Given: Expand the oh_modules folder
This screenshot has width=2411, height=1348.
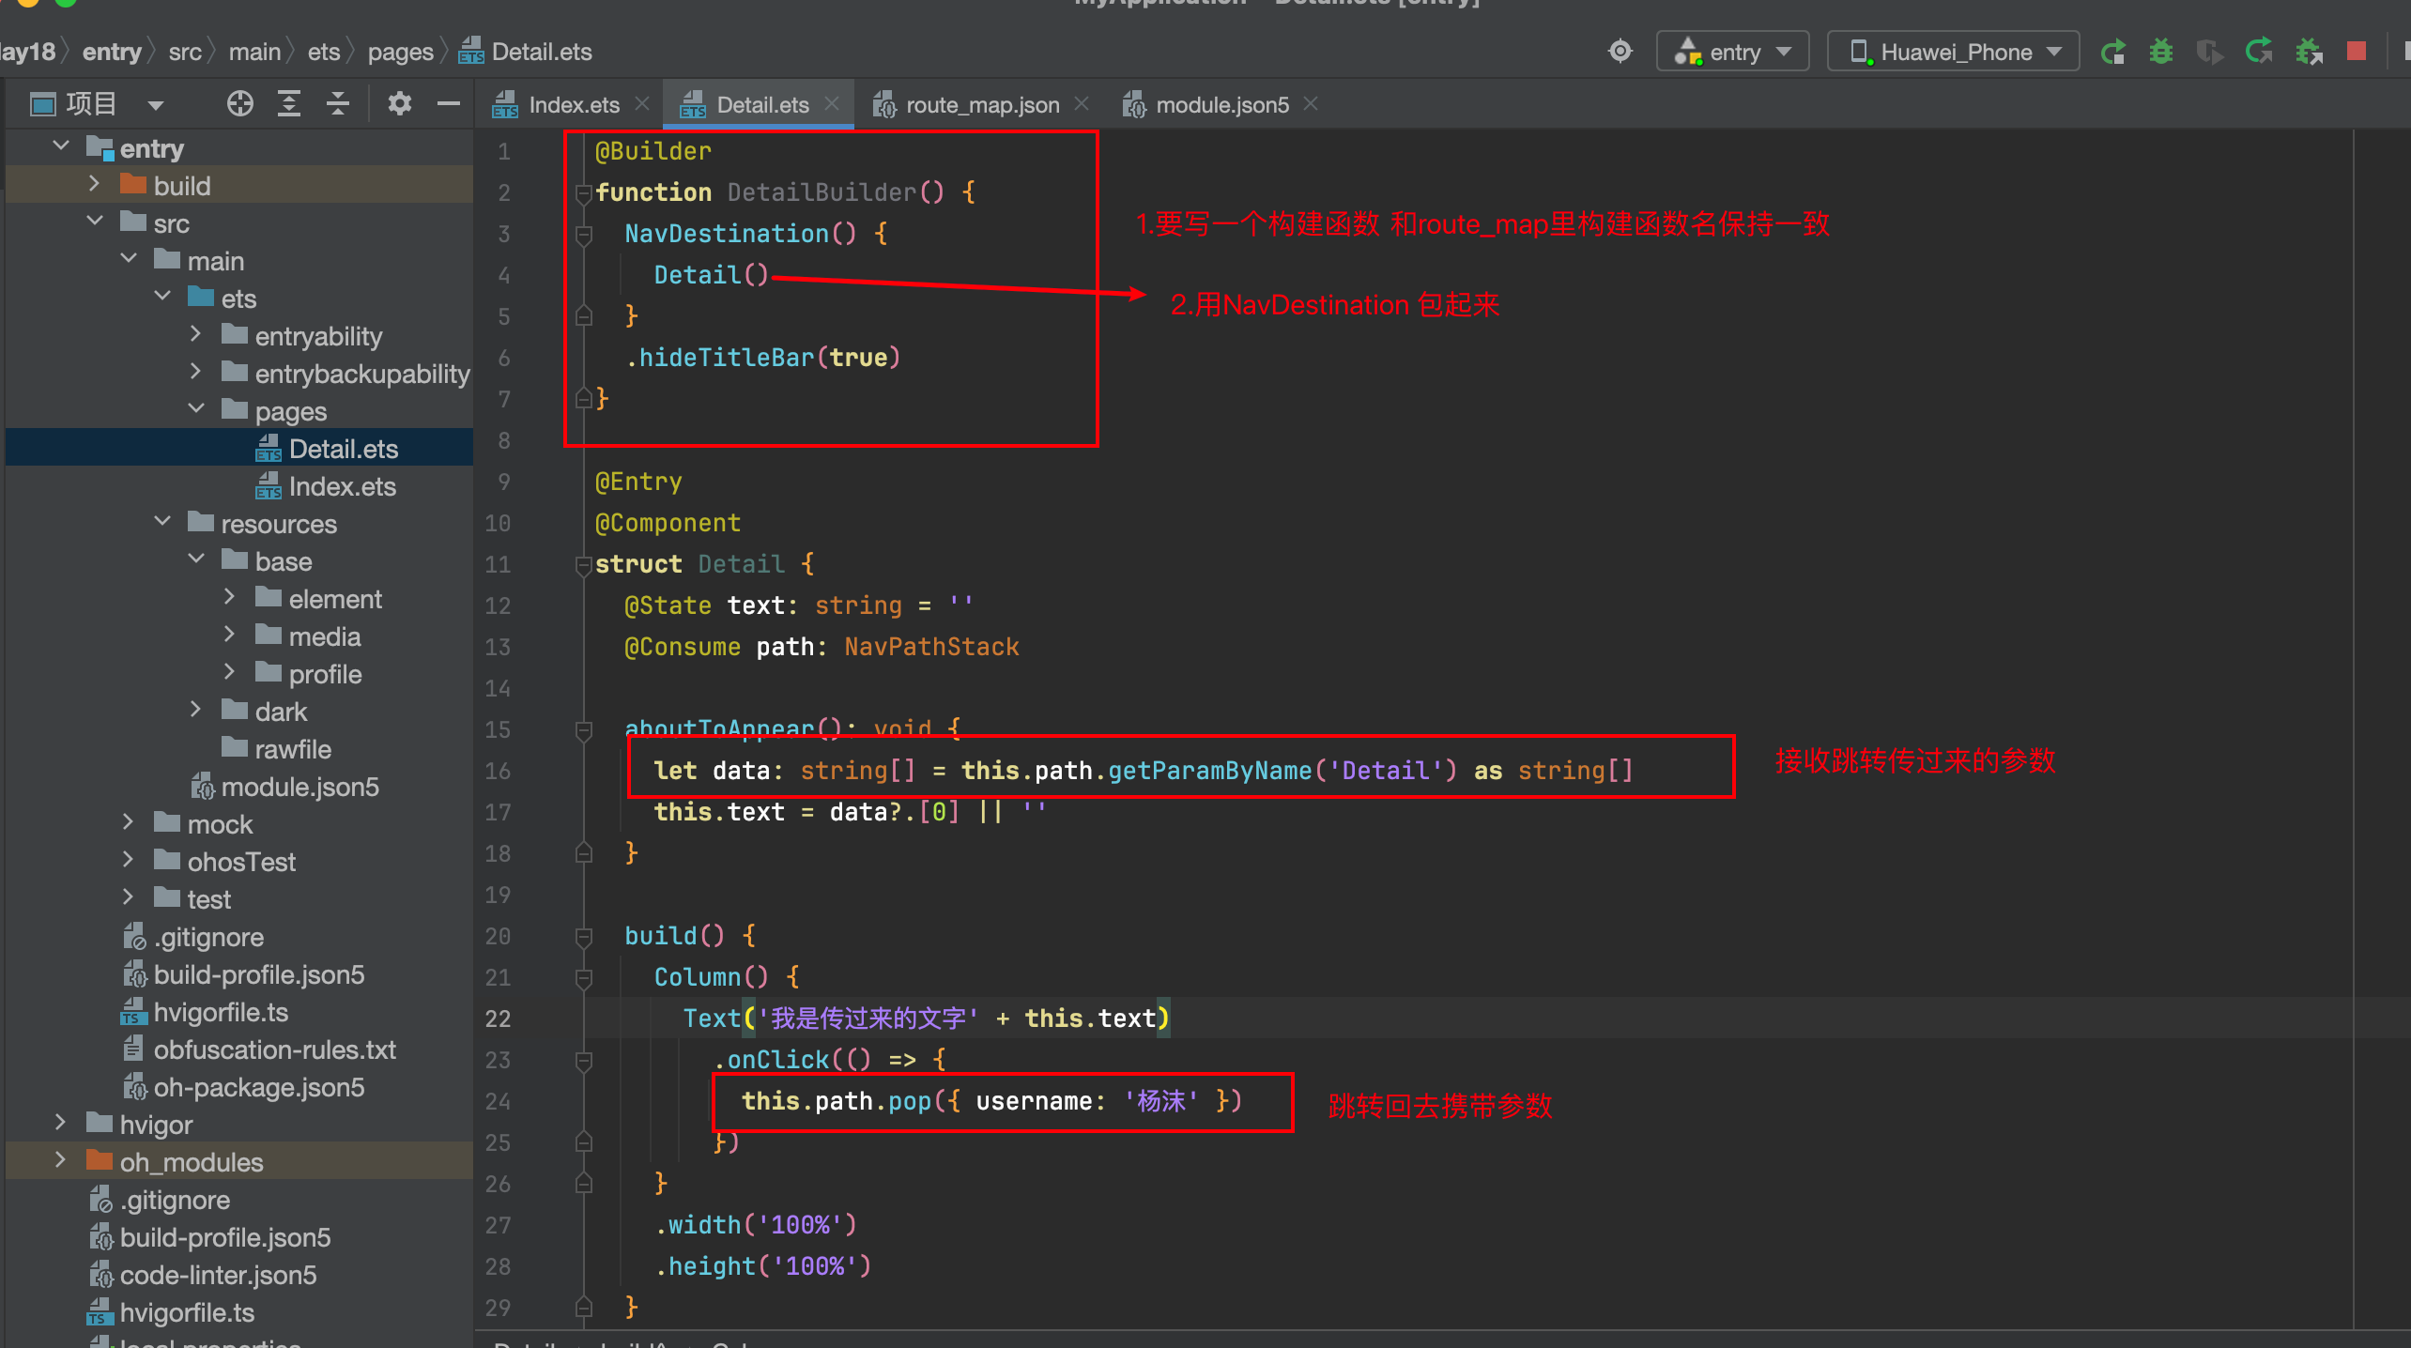Looking at the screenshot, I should (61, 1161).
